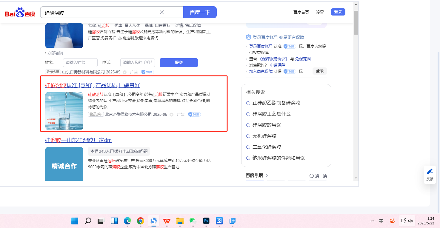This screenshot has height=228, width=440.
Task: Open the 反馈 feedback pencil icon
Action: pos(430,172)
